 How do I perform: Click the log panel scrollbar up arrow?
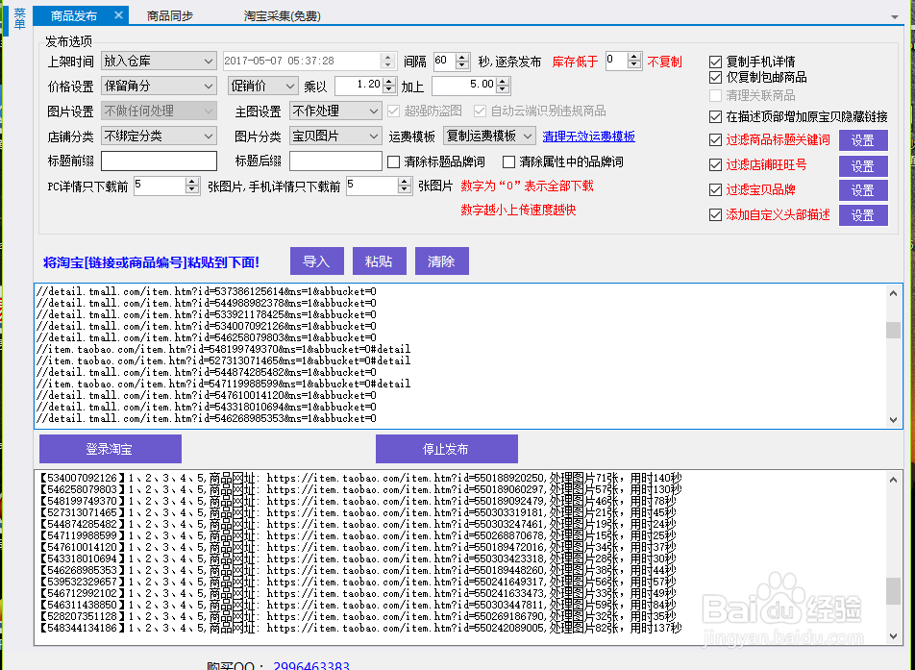[x=894, y=480]
